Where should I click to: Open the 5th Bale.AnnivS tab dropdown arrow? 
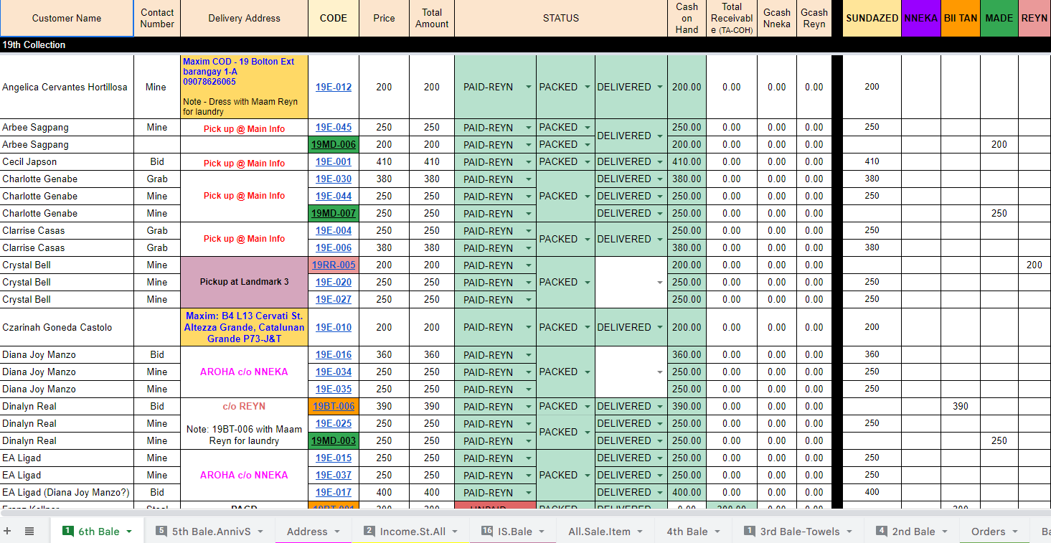click(x=260, y=532)
